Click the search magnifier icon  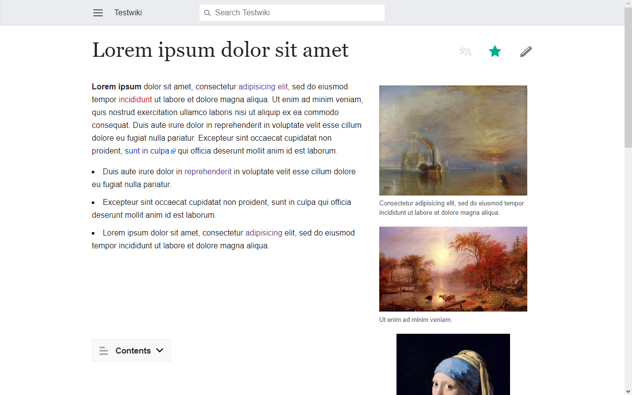[207, 13]
